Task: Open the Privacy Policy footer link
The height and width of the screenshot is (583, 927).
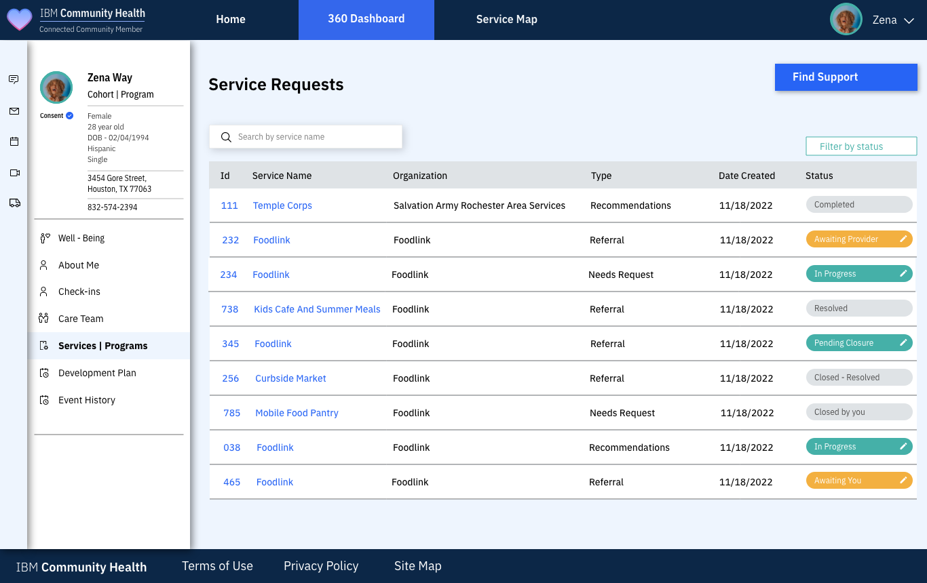Action: [321, 566]
